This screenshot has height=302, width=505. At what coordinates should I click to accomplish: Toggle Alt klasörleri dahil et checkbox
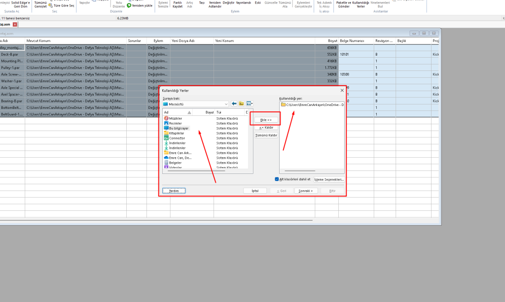point(277,179)
